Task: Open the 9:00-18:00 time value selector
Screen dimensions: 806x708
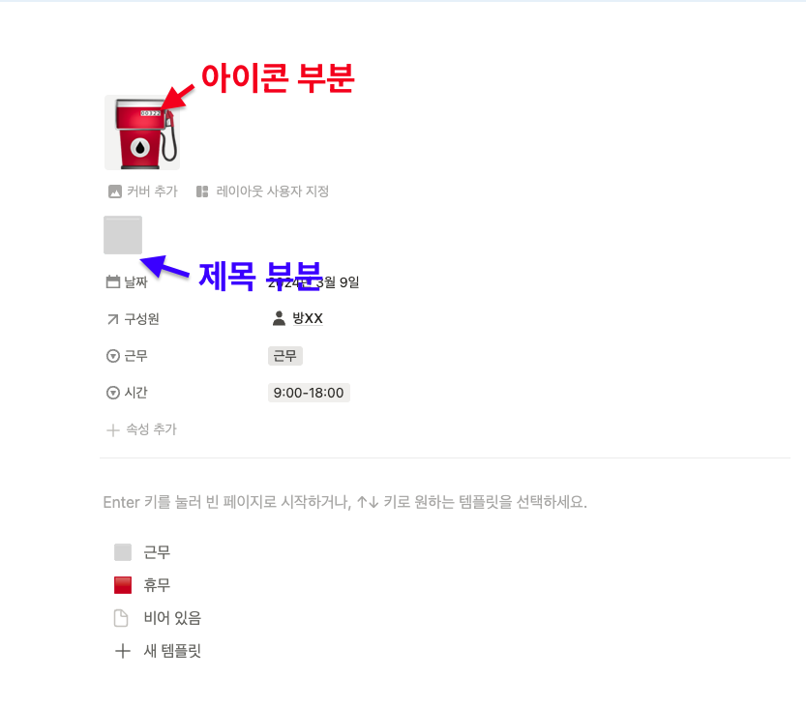Action: 309,393
